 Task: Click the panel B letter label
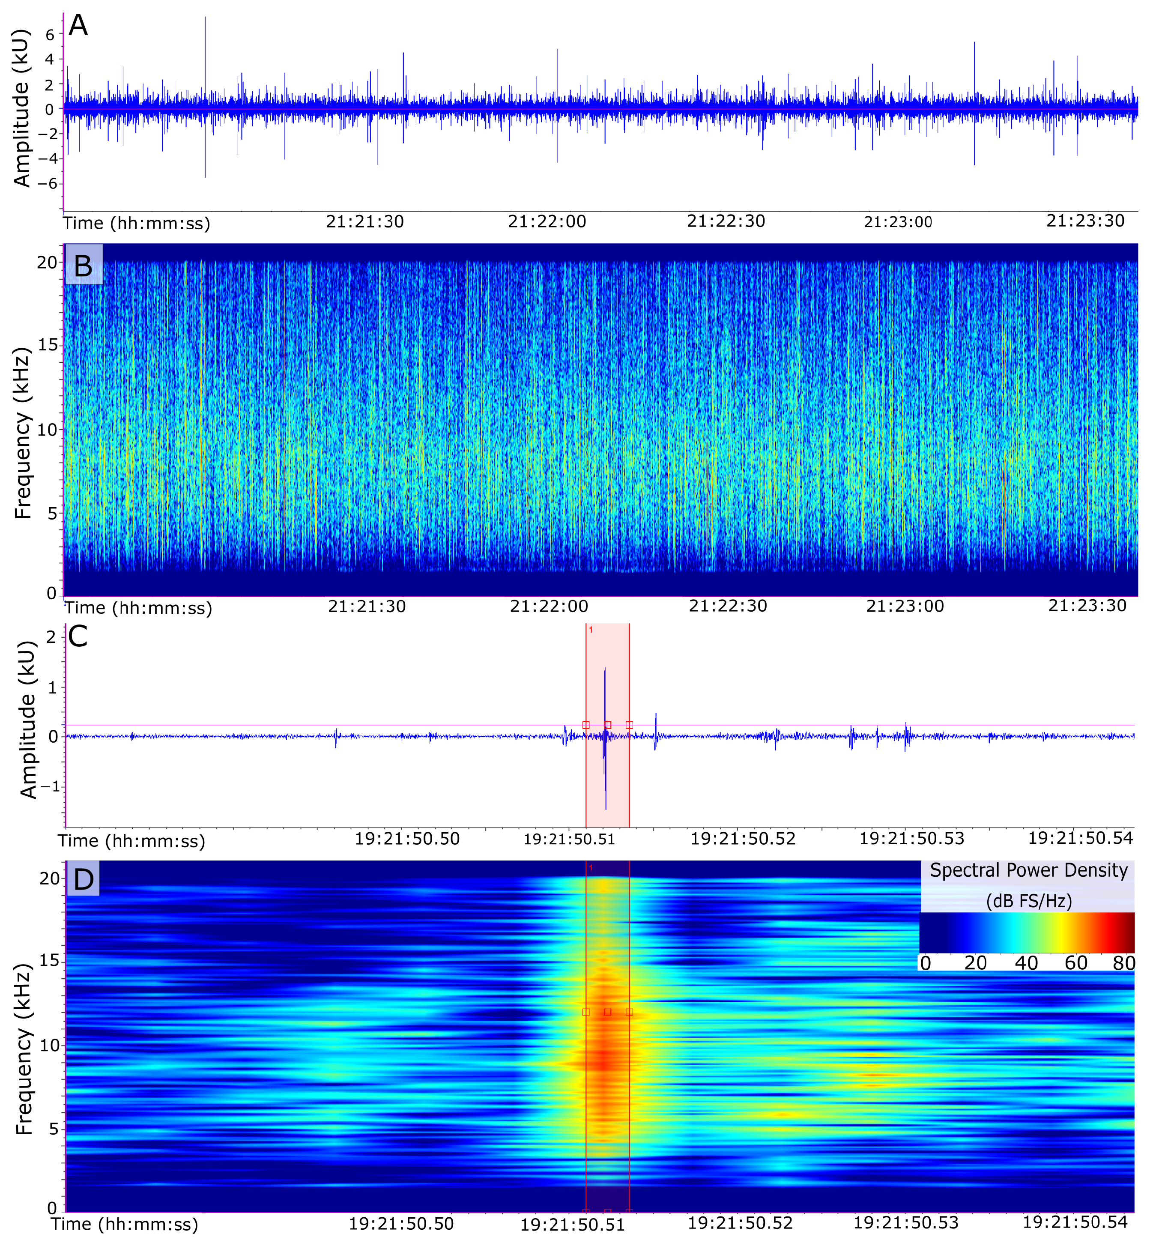pos(84,266)
